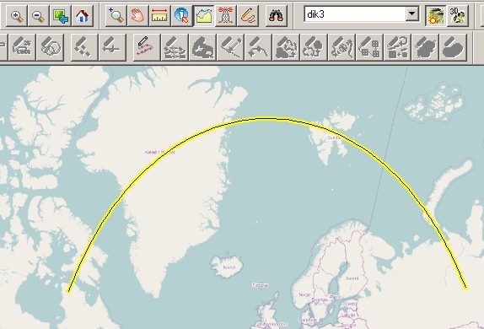This screenshot has height=329, width=484.
Task: Go to previous map extent
Action: point(61,15)
